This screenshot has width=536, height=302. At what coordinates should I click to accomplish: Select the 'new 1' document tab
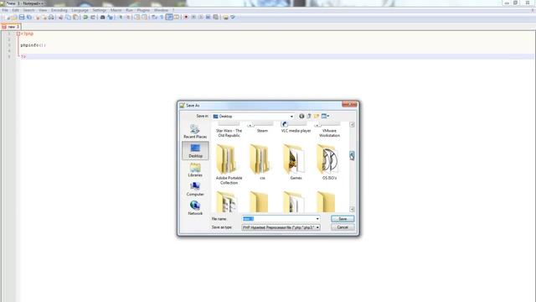(x=11, y=27)
